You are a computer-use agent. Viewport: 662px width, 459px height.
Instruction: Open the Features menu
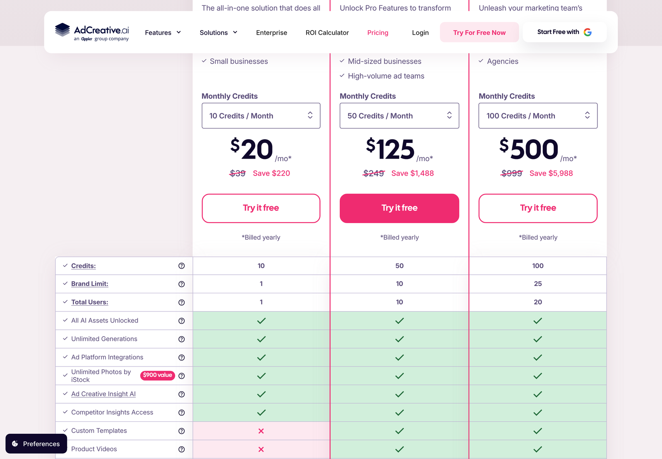163,33
